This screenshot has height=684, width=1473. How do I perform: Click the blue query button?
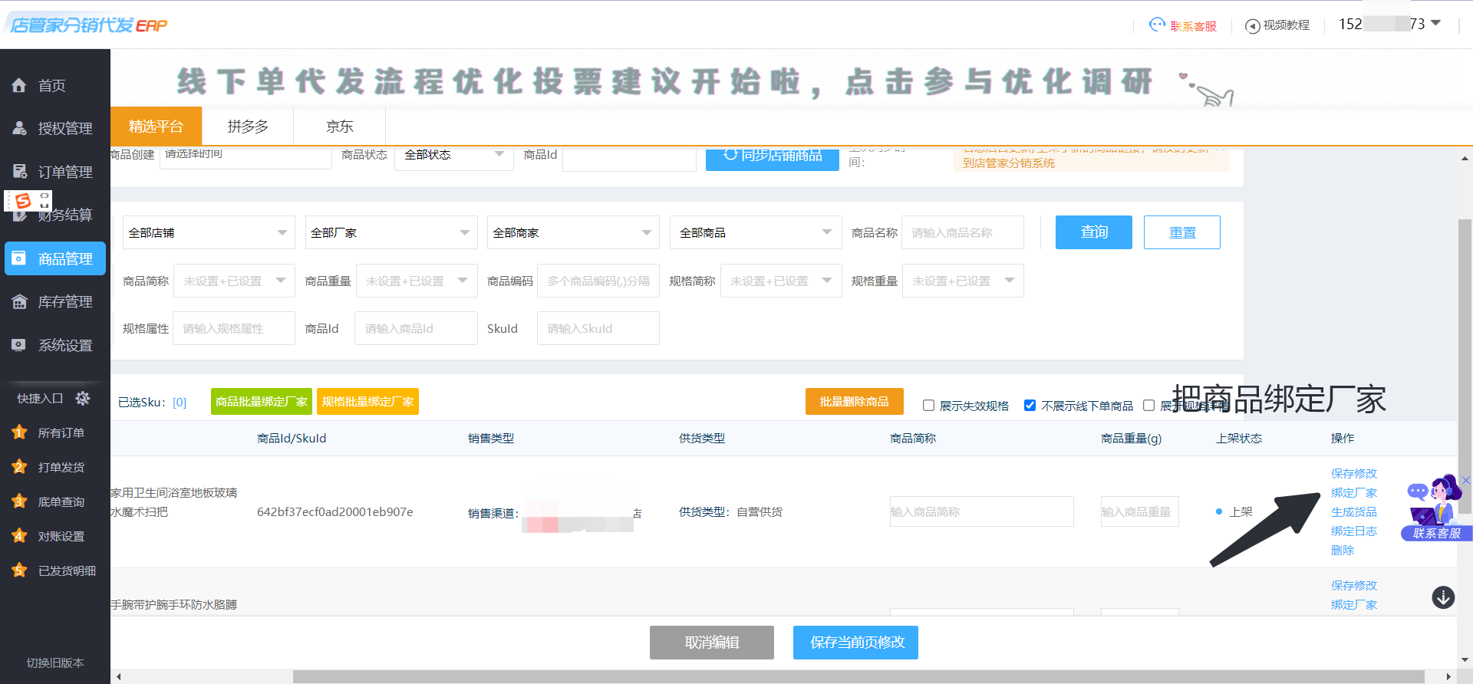[x=1093, y=232]
